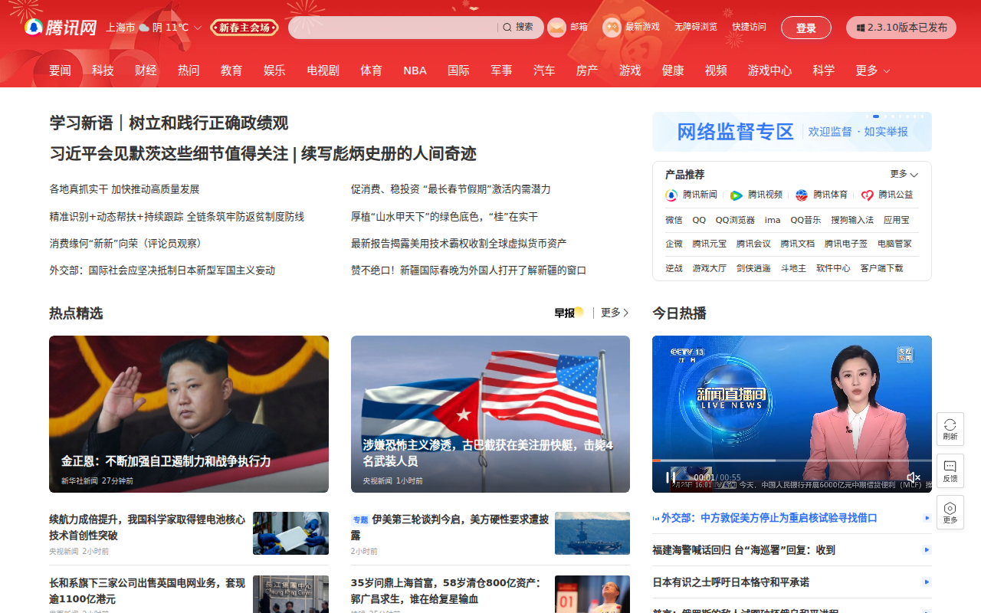Open the 腾讯公益 heart icon

point(867,195)
